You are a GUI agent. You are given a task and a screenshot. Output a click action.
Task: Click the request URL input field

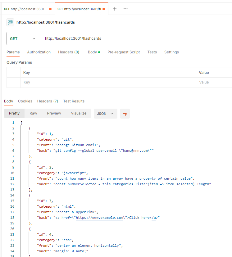pos(136,38)
